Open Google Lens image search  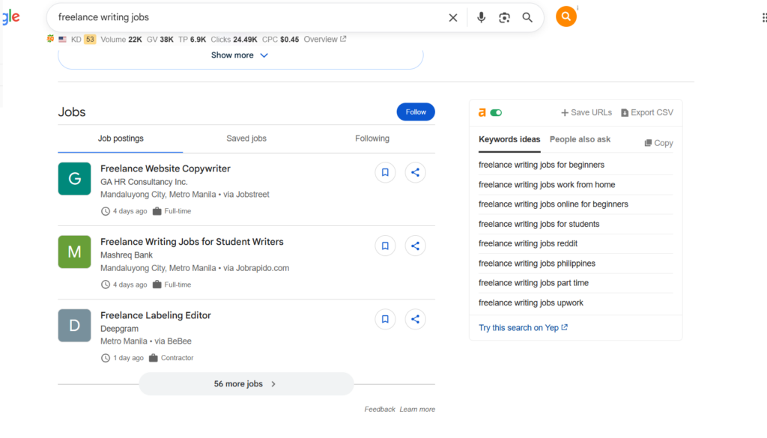504,17
